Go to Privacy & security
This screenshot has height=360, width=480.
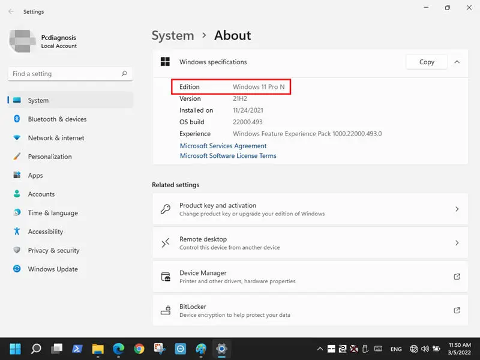pyautogui.click(x=53, y=251)
